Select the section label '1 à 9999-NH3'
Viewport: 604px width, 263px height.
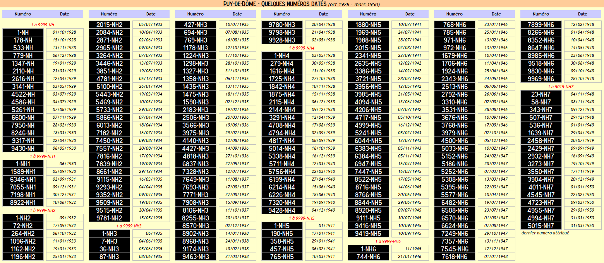pos(129,226)
